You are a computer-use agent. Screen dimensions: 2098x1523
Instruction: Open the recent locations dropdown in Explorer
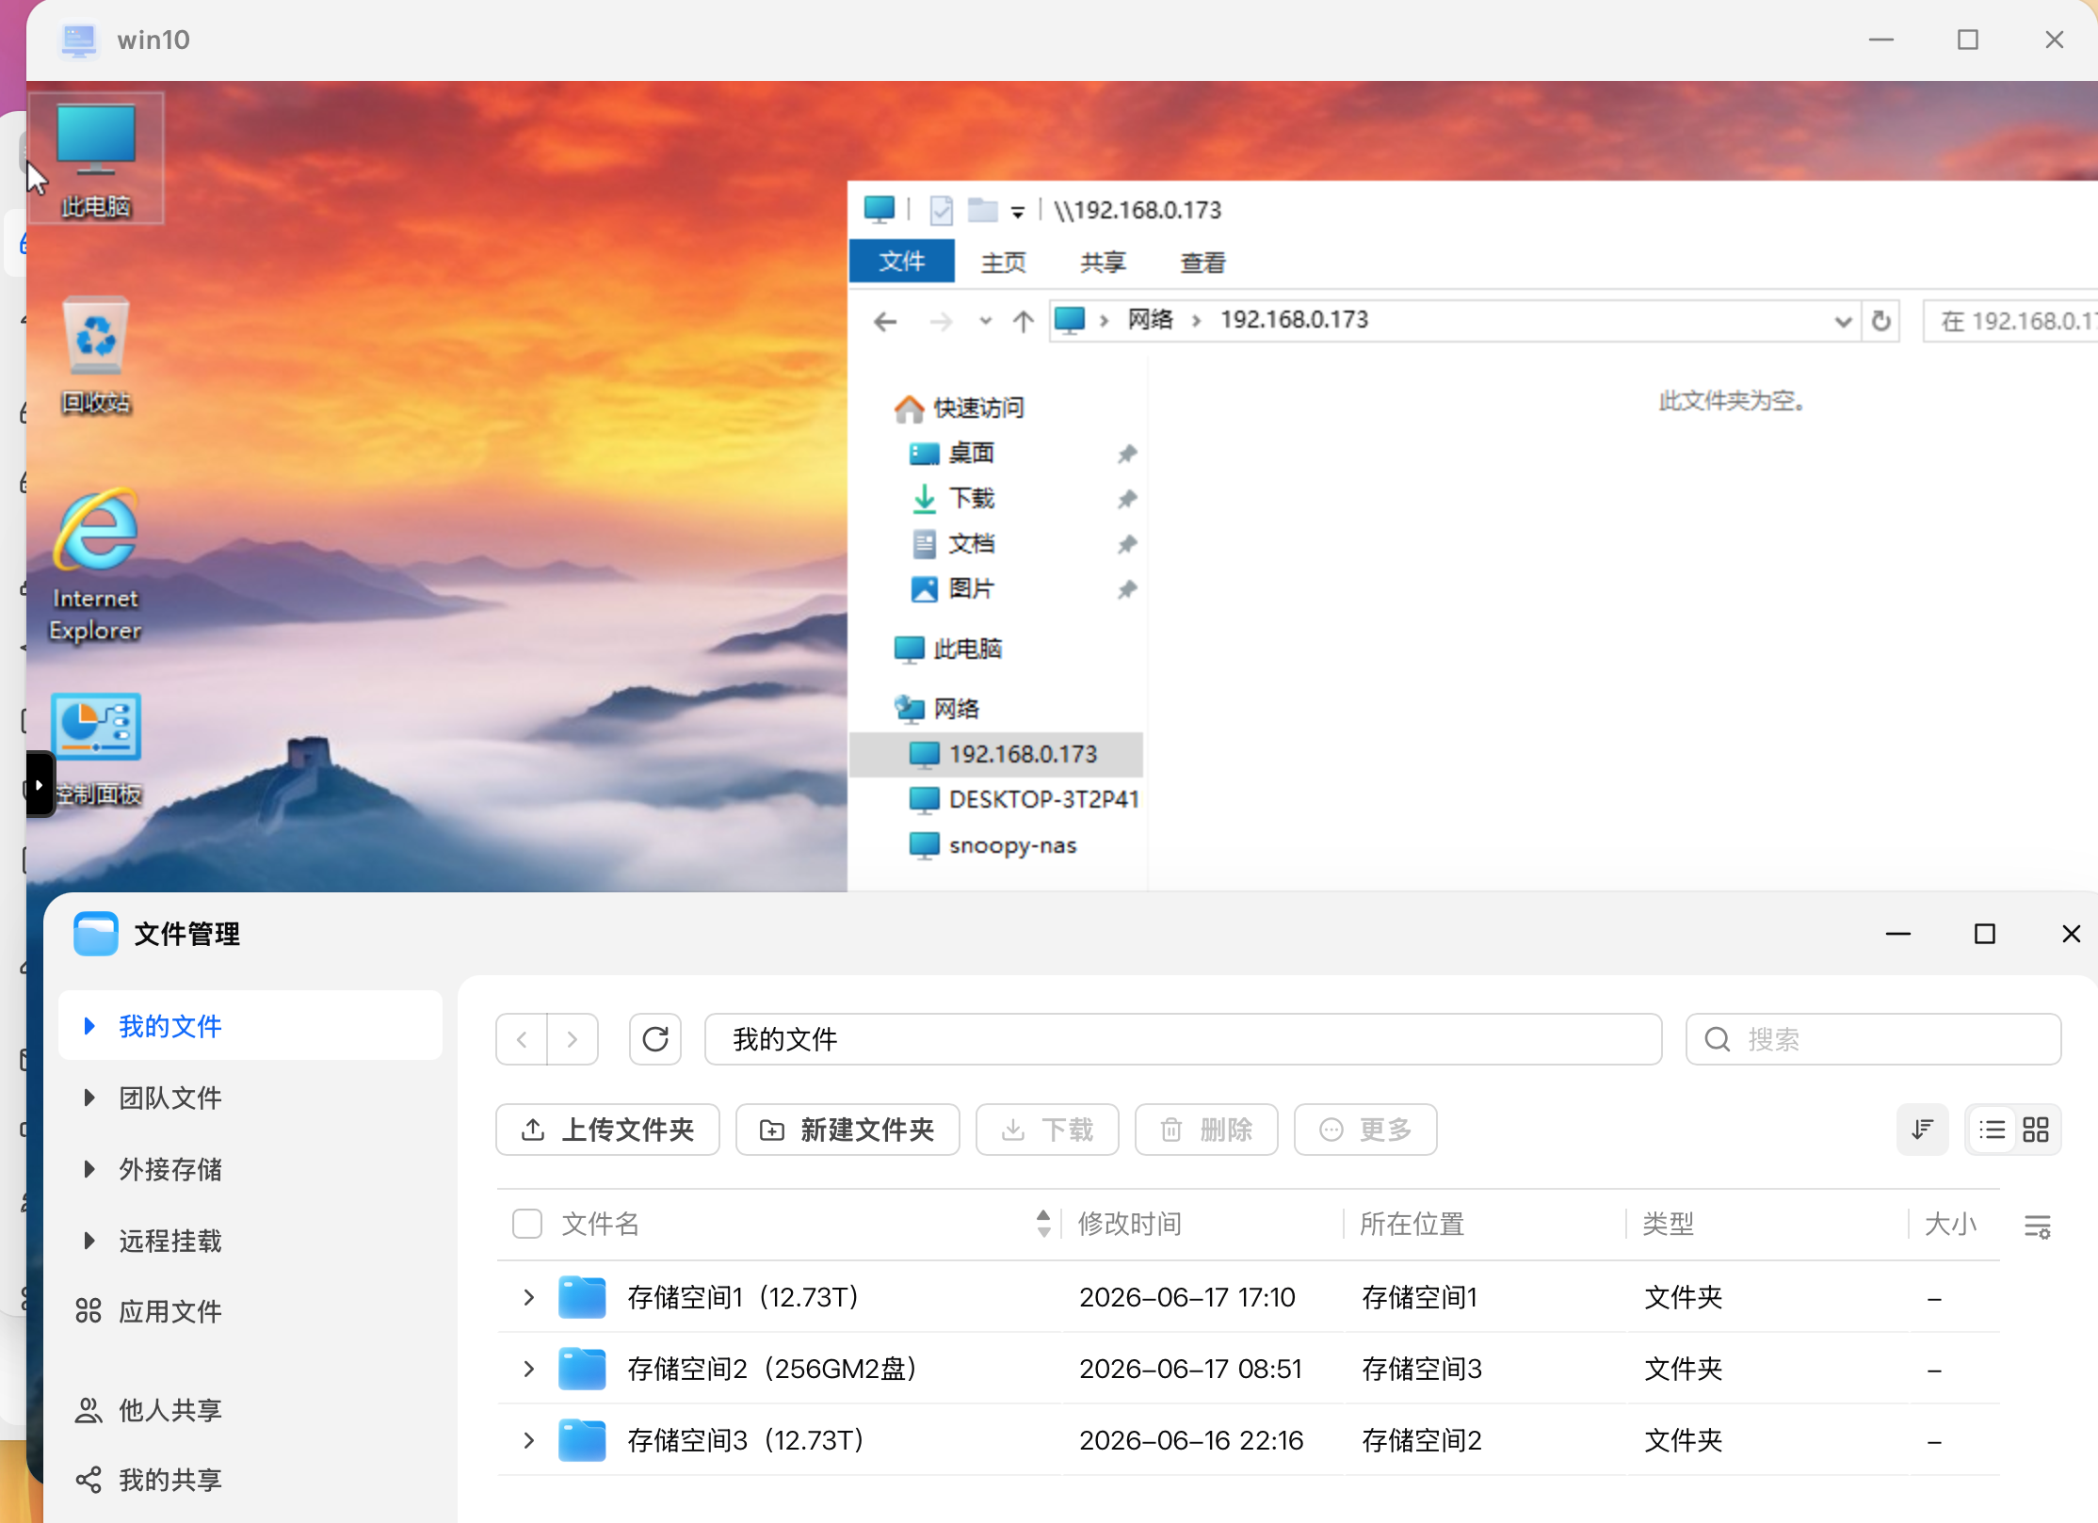tap(985, 321)
